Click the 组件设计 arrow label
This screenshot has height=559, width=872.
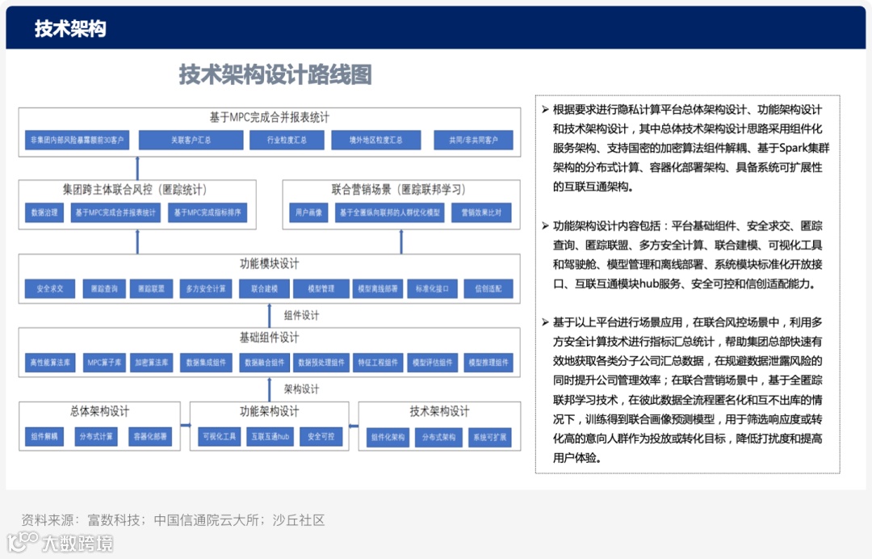point(301,315)
